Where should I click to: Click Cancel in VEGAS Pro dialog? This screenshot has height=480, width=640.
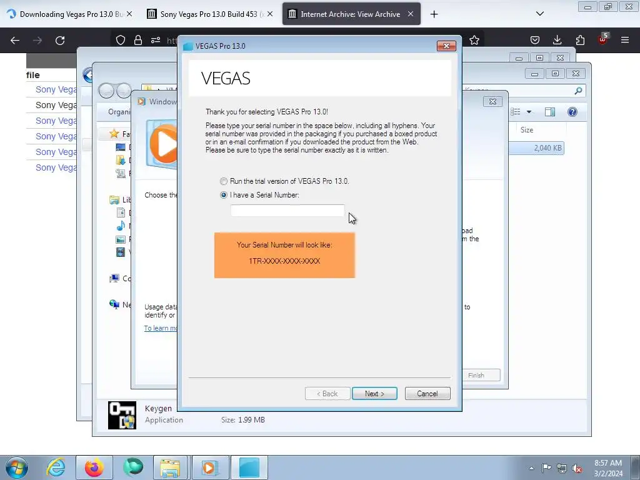pyautogui.click(x=427, y=394)
